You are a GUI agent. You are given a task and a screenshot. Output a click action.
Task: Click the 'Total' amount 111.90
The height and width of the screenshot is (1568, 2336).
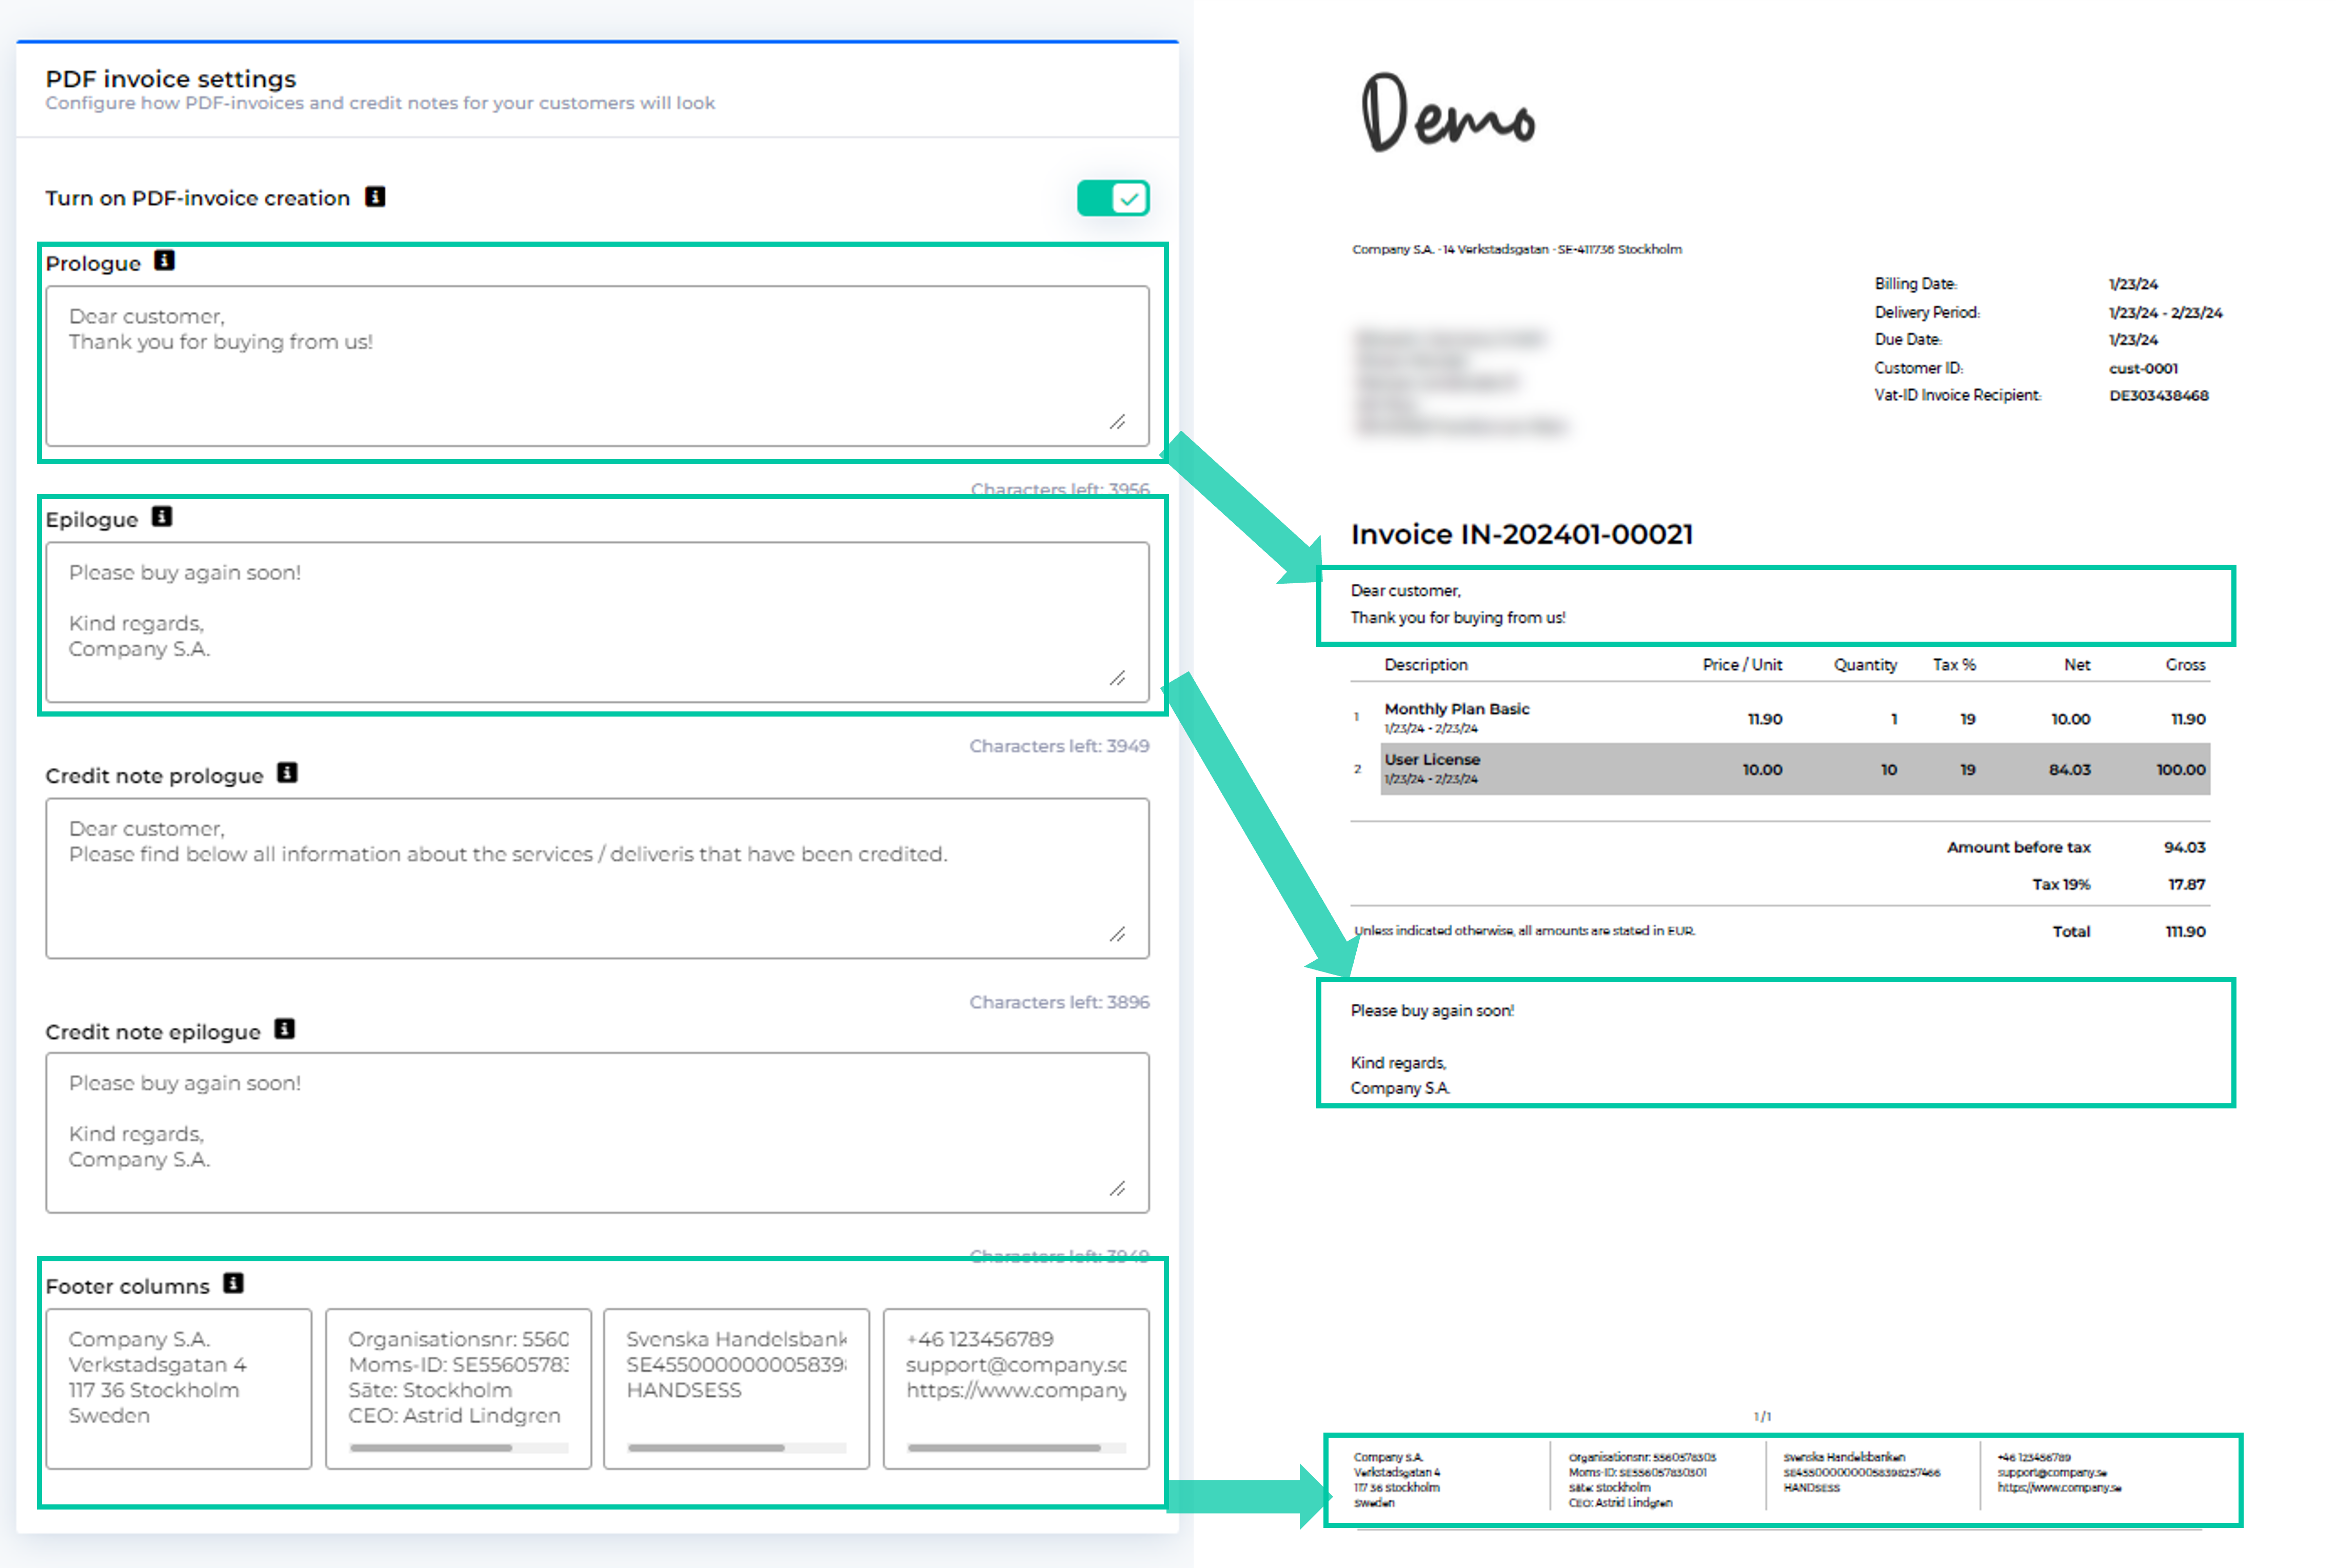[x=2185, y=931]
